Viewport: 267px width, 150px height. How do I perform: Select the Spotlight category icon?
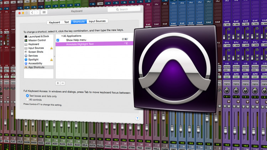(26, 59)
